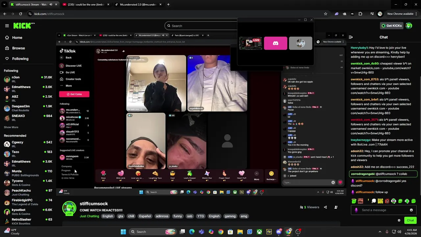This screenshot has height=237, width=421.
Task: Click Go LIVE in the streamed TikTok sidebar
Action: pos(67,72)
